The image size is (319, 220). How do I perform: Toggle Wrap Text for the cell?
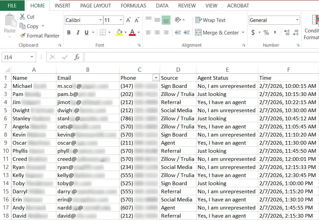(x=210, y=20)
